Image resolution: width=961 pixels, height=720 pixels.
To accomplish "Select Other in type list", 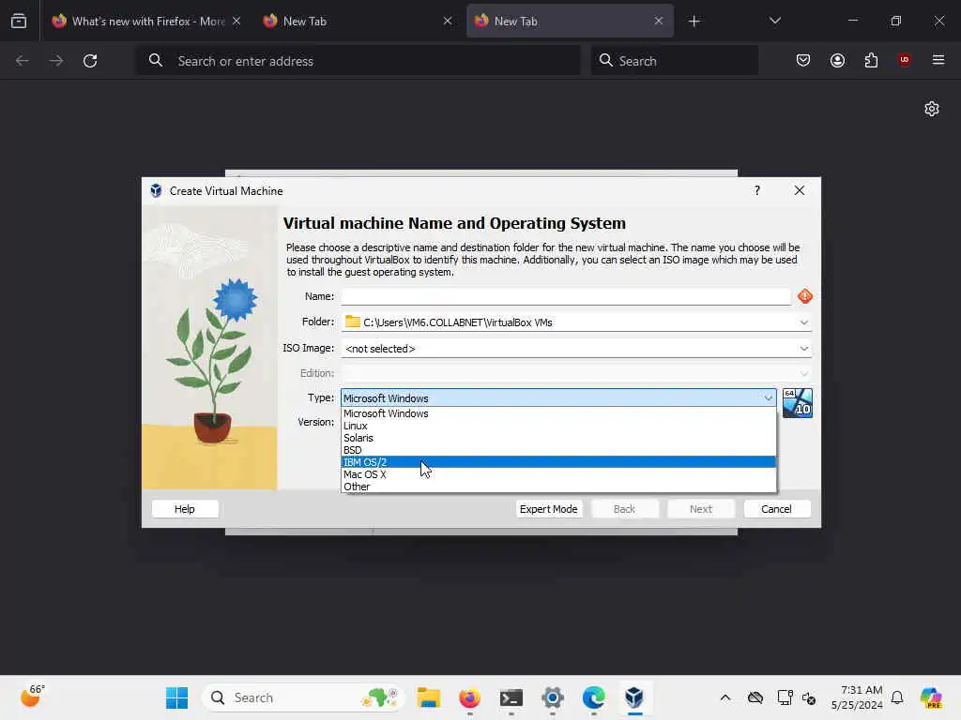I will coord(558,487).
